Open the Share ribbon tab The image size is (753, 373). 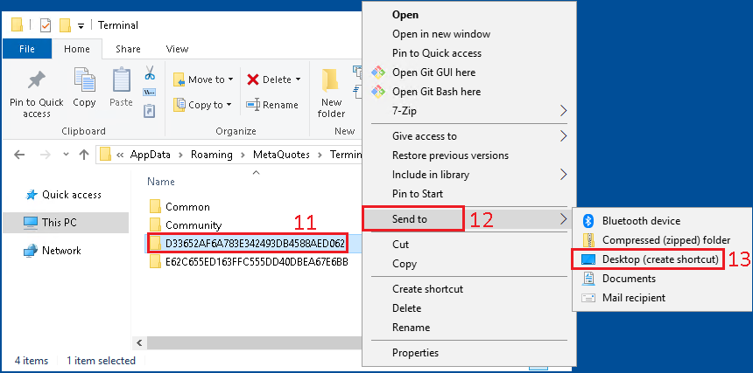point(128,49)
